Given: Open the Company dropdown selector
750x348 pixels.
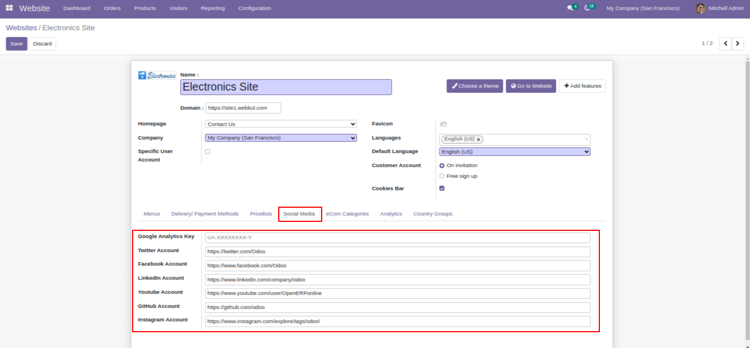Looking at the screenshot, I should [281, 138].
